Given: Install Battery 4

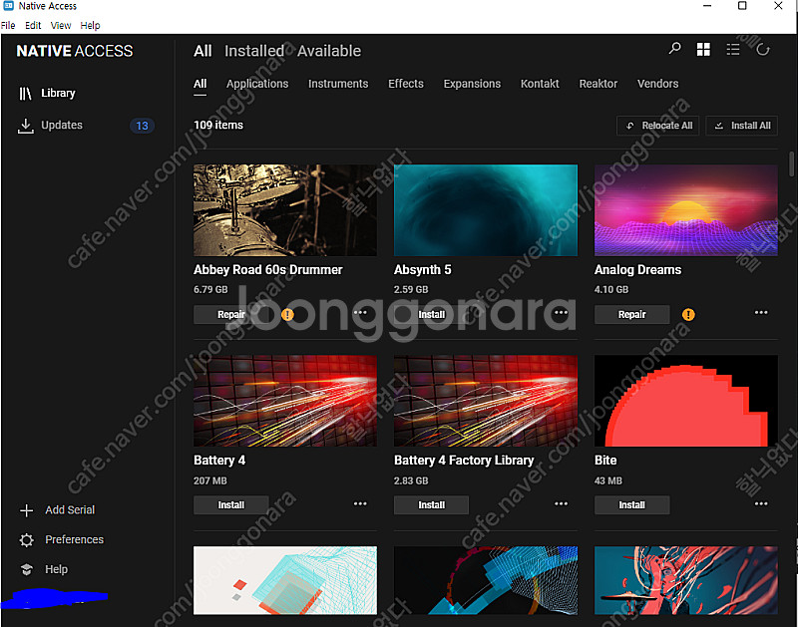Looking at the screenshot, I should (231, 505).
